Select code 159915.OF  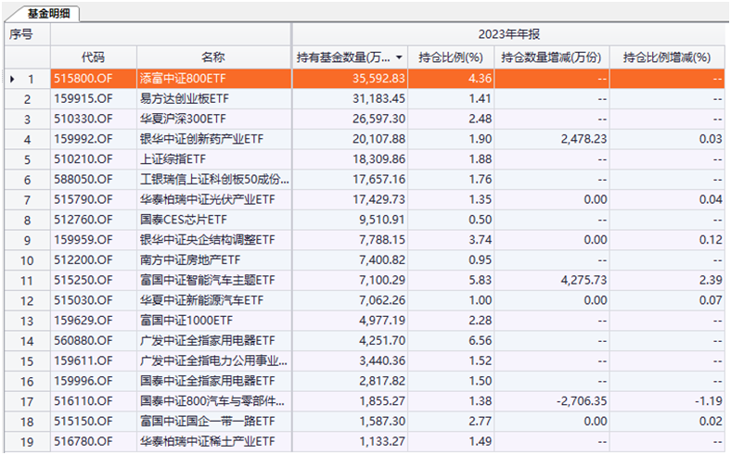tap(83, 99)
